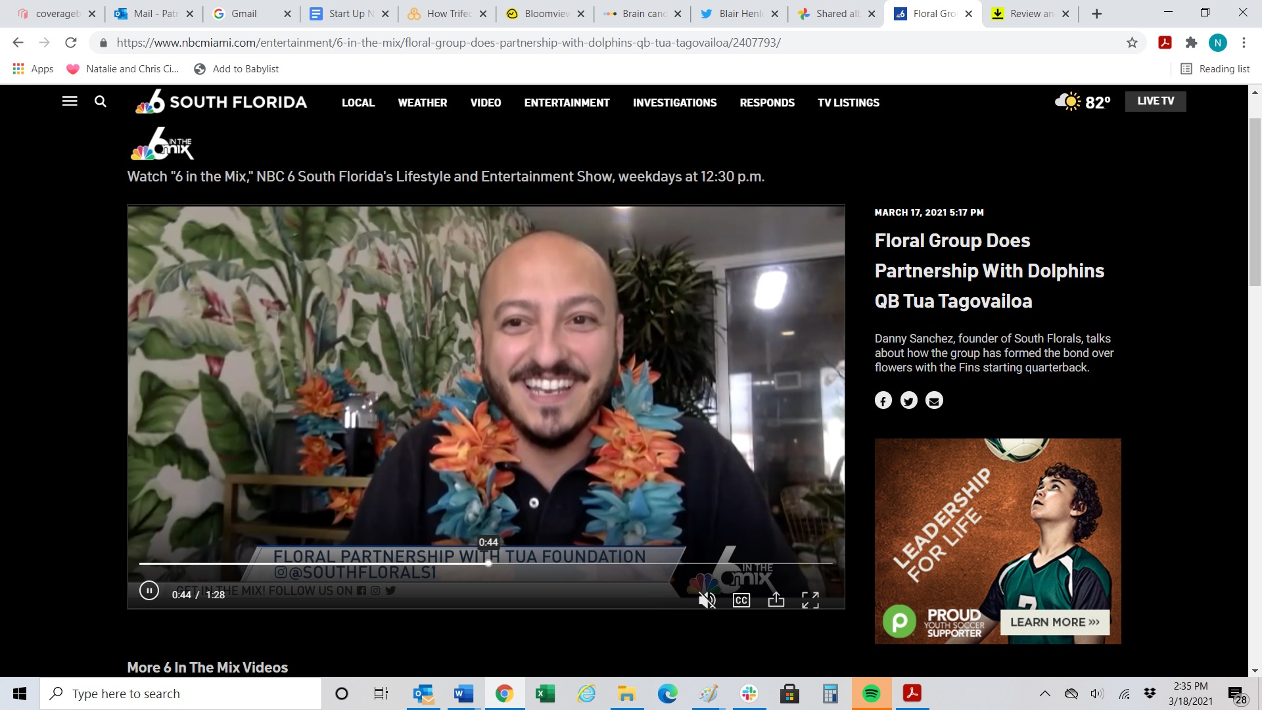
Task: Open the hamburger menu on NBC site
Action: pyautogui.click(x=70, y=101)
